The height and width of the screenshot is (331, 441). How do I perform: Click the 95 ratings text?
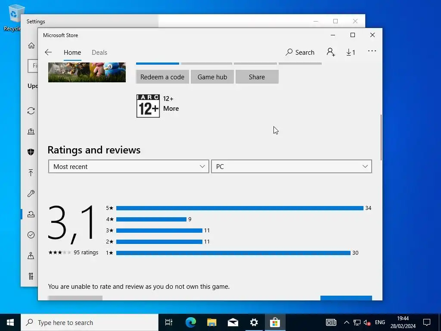coord(86,253)
